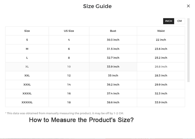This screenshot has height=139, width=195.
Task: Click the vertical scrollbar of the size table
Action: click(188, 50)
